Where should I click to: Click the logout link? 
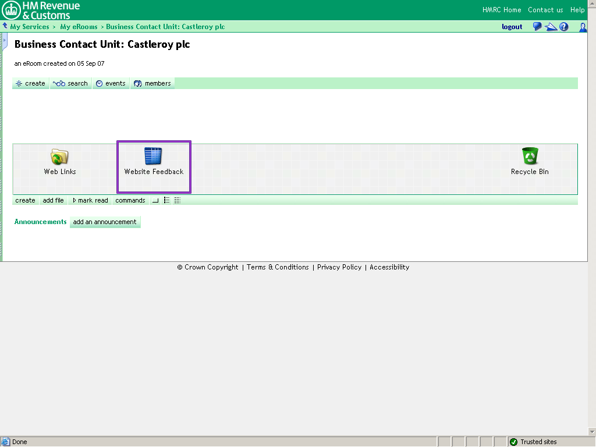tap(512, 27)
